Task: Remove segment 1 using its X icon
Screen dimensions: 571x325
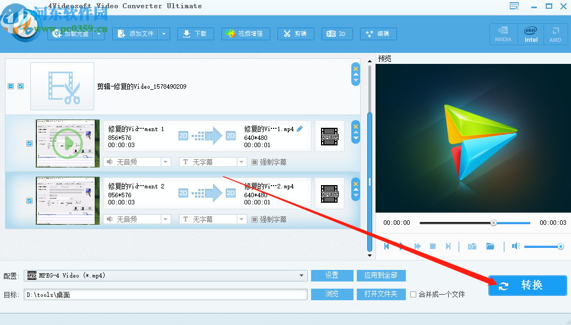Action: tap(356, 127)
